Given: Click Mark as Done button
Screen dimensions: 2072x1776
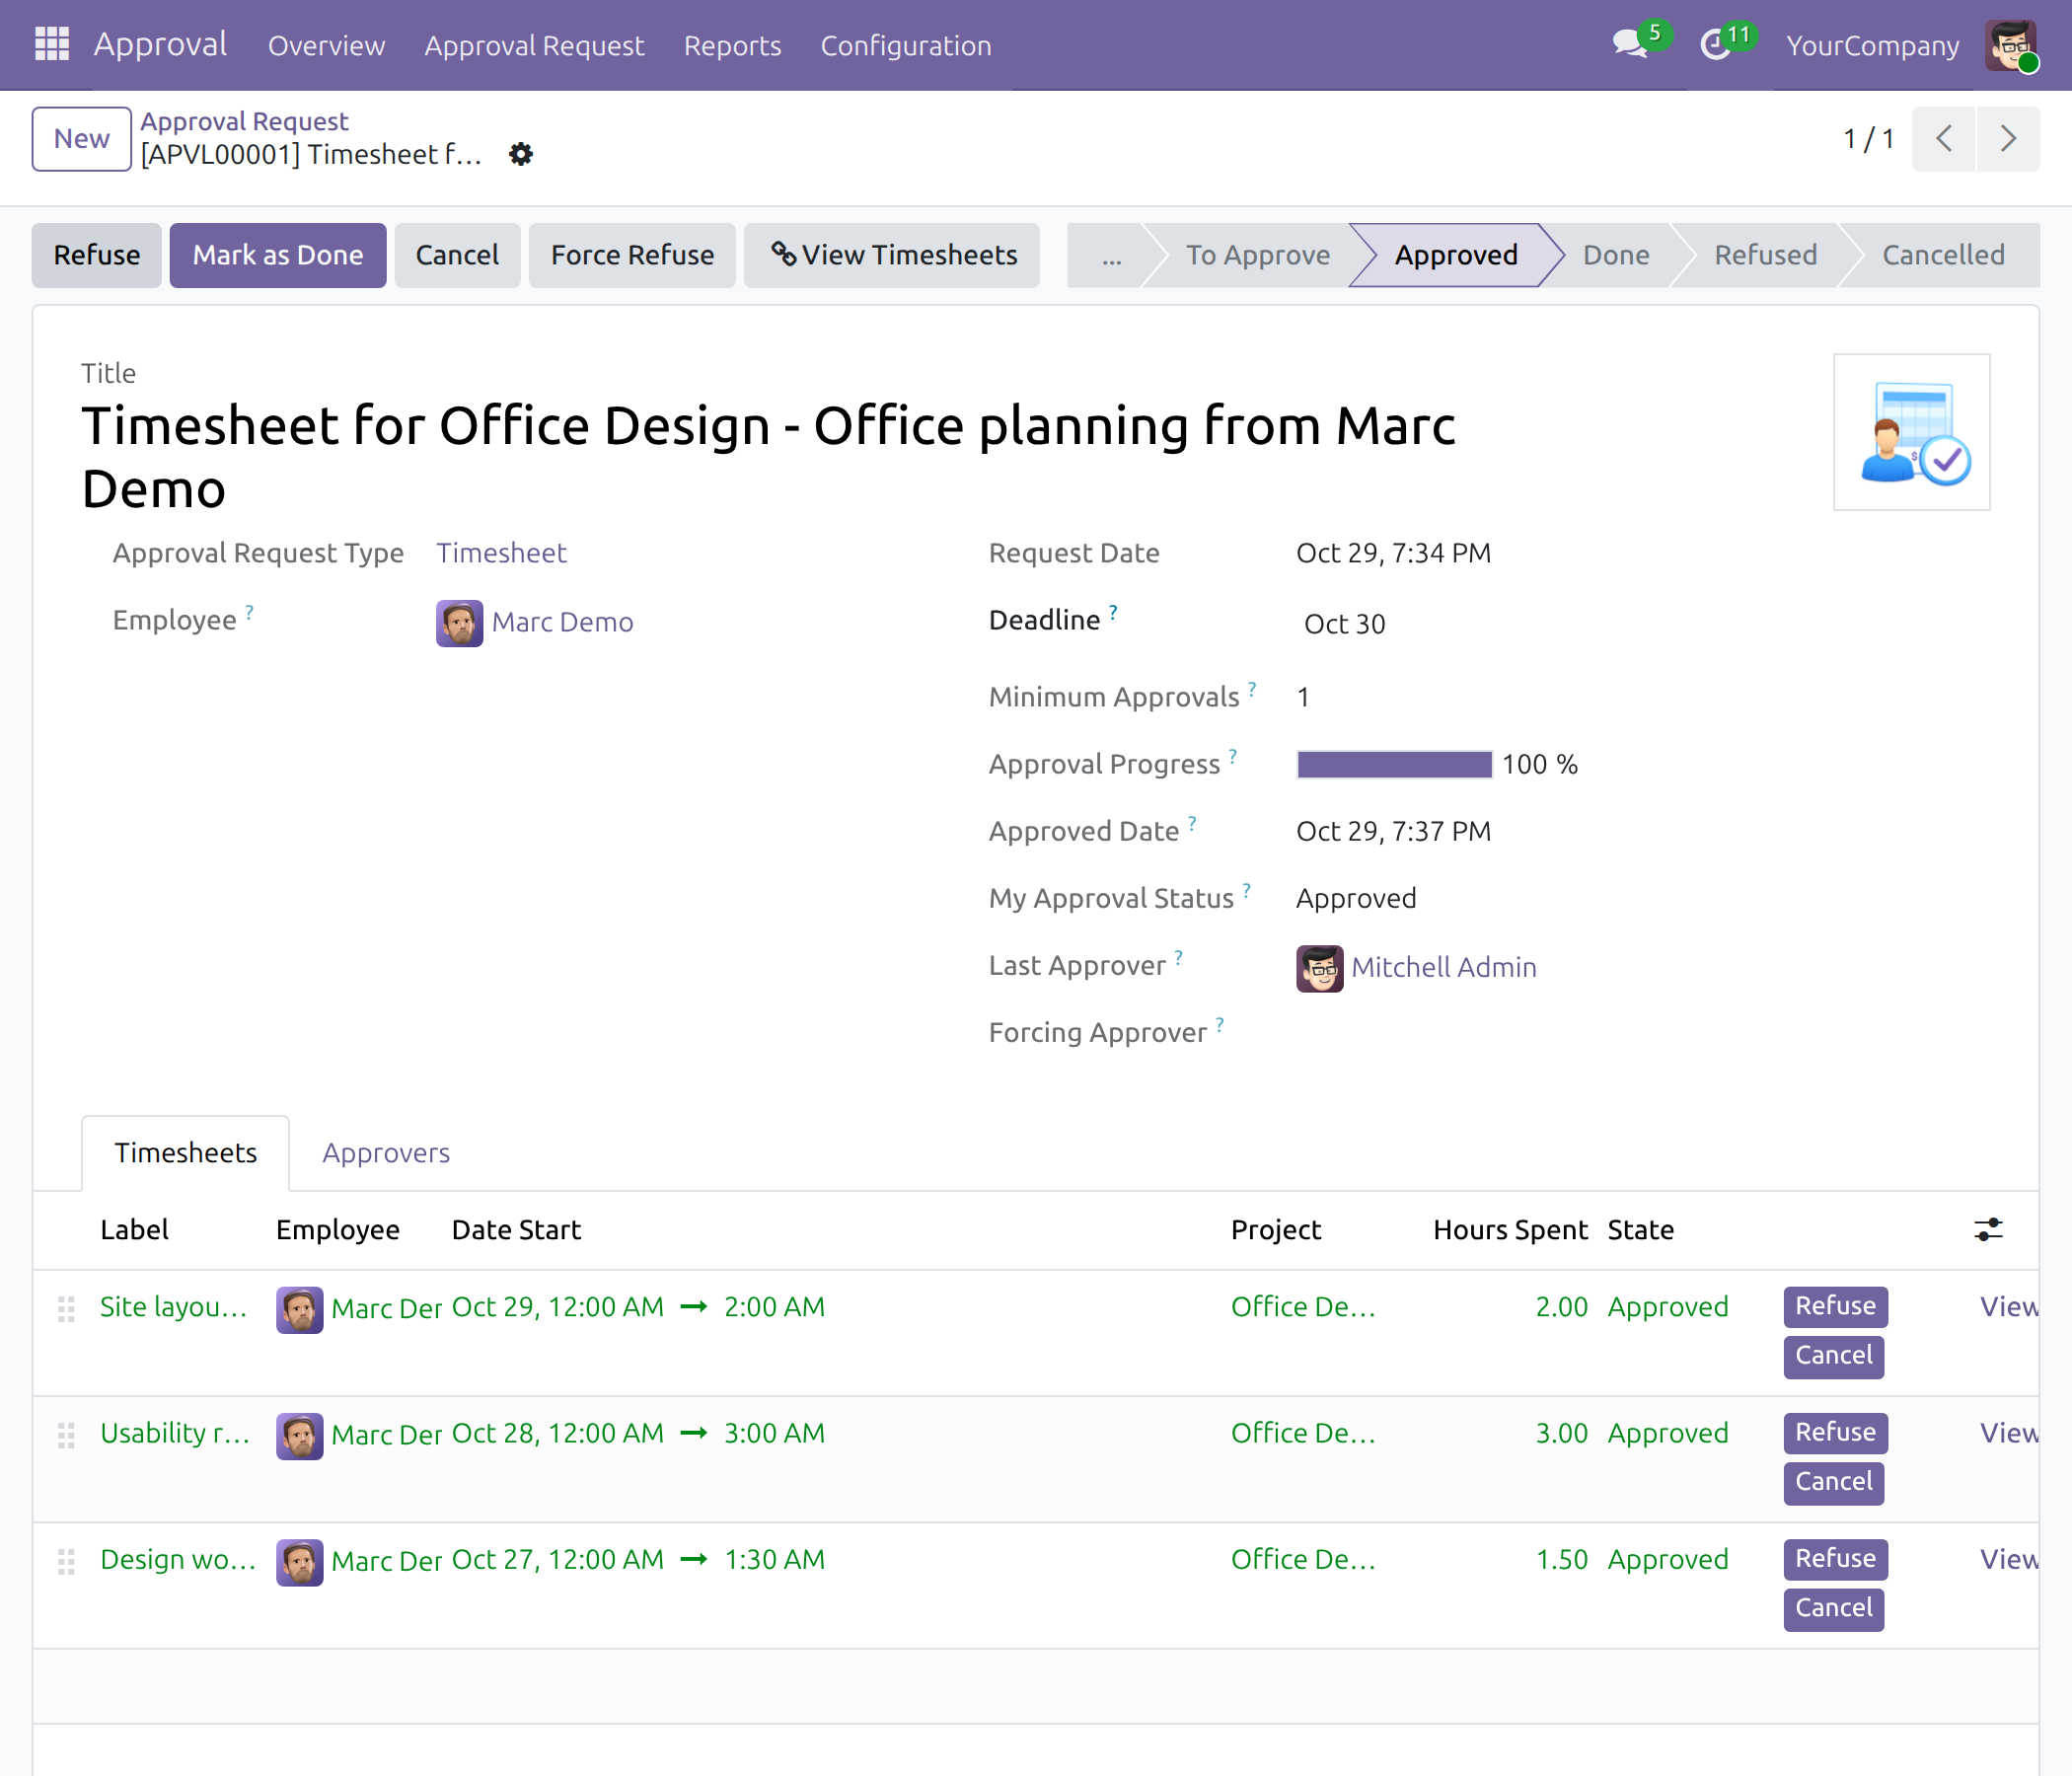Looking at the screenshot, I should (x=277, y=255).
